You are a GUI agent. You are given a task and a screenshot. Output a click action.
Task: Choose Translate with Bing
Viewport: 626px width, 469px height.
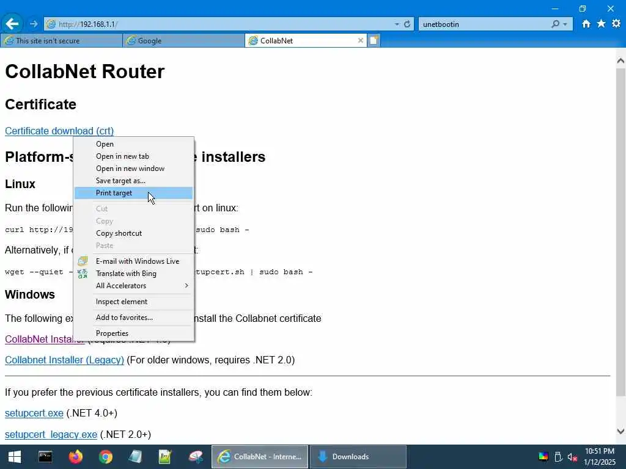pyautogui.click(x=133, y=274)
